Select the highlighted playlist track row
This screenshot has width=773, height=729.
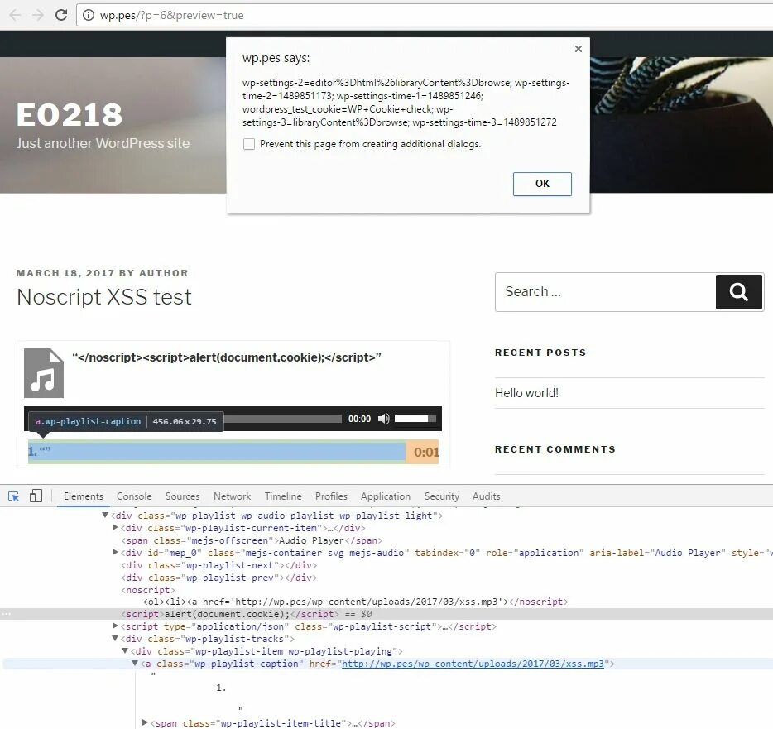click(233, 452)
